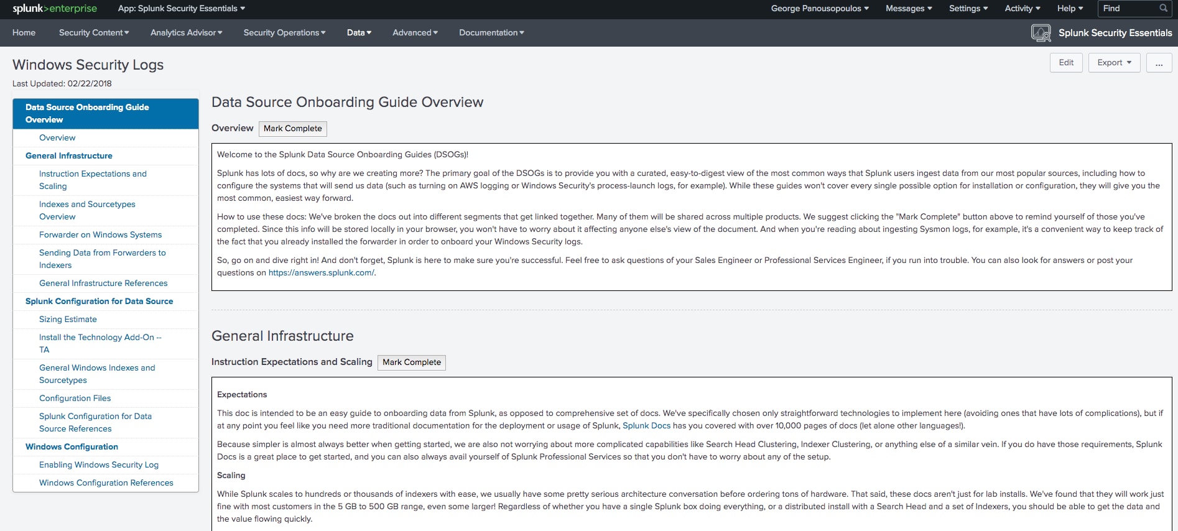This screenshot has height=531, width=1178.
Task: Mark the Overview section complete
Action: [x=292, y=129]
